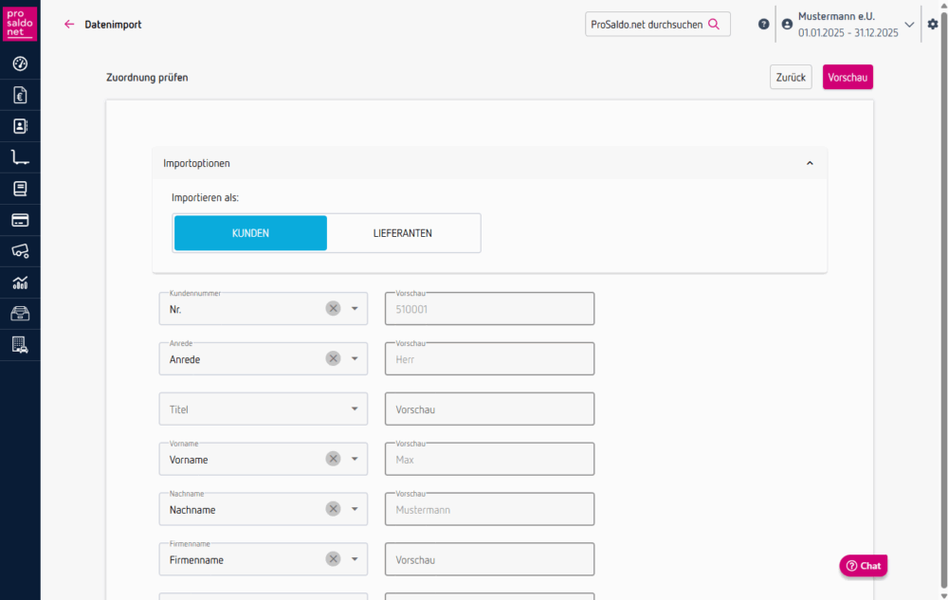Open the euro invoice document icon

point(20,95)
